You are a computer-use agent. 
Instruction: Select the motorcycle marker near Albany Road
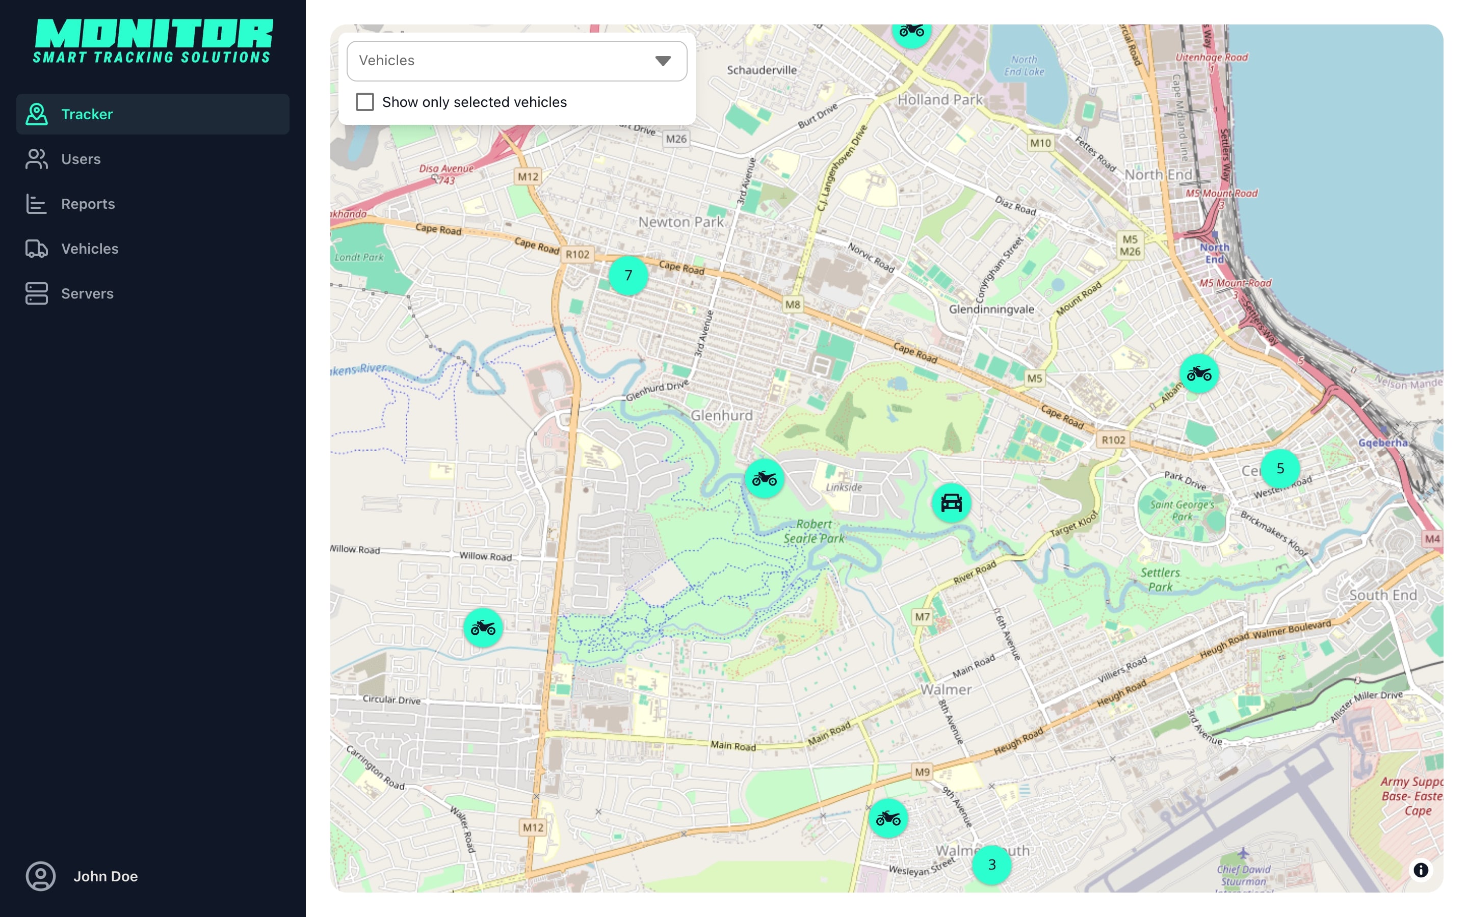pyautogui.click(x=1199, y=373)
